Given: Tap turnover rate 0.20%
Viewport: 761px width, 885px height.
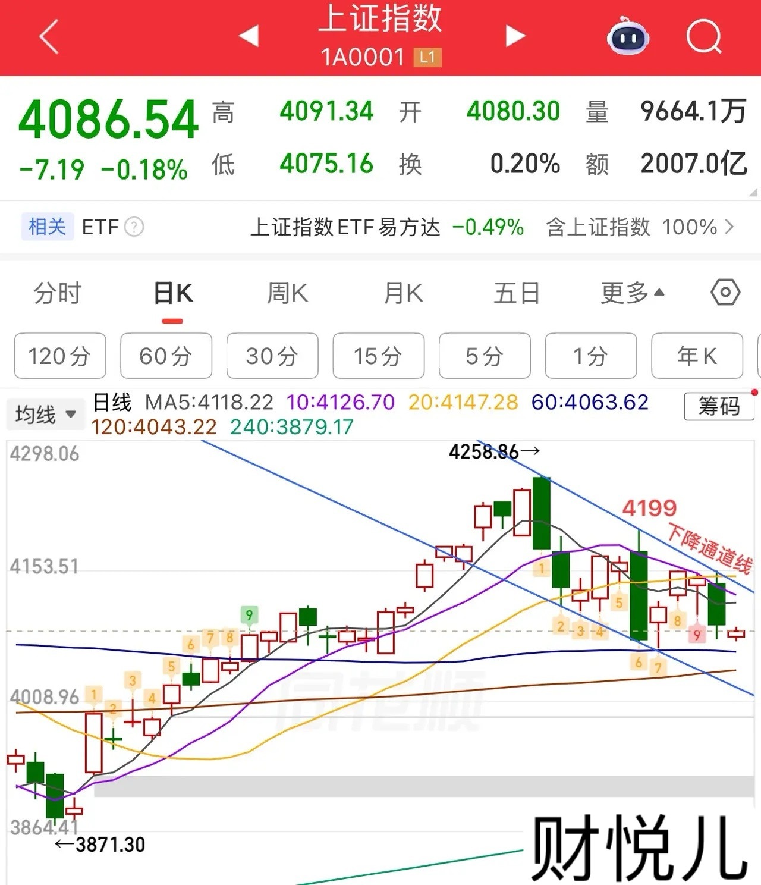Looking at the screenshot, I should [525, 164].
